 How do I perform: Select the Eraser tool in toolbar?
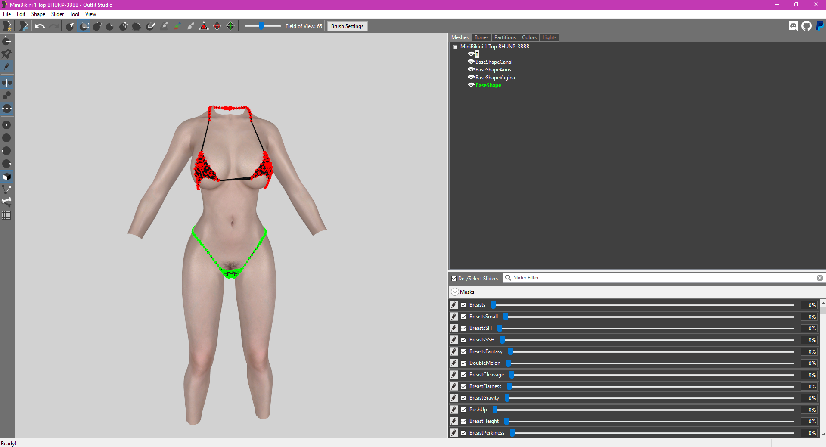point(151,26)
